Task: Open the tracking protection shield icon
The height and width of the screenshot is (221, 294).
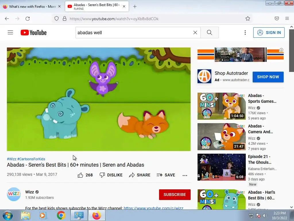Action: point(57,18)
